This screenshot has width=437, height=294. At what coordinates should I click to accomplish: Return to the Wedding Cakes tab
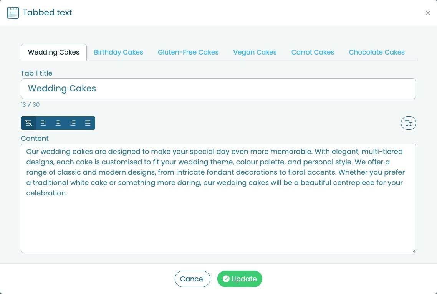53,52
